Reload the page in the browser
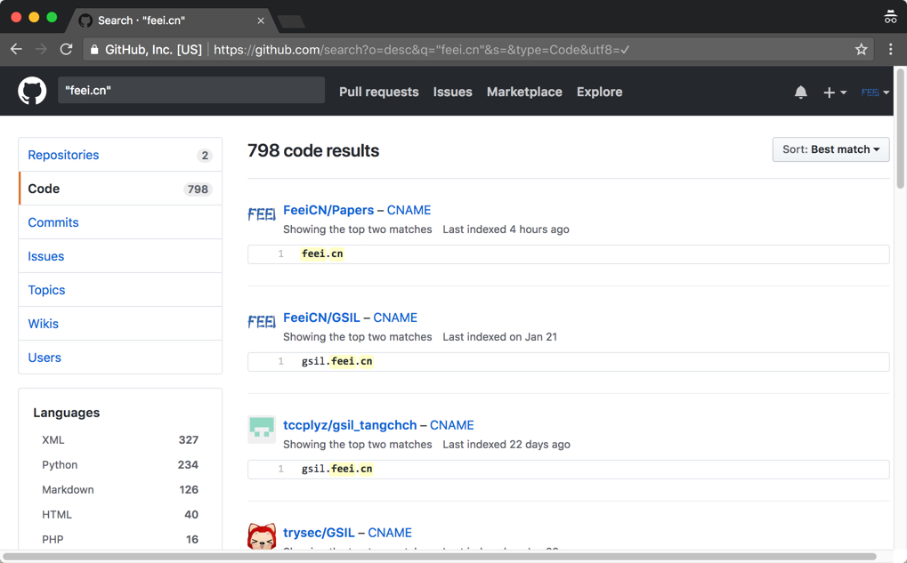 [x=66, y=50]
